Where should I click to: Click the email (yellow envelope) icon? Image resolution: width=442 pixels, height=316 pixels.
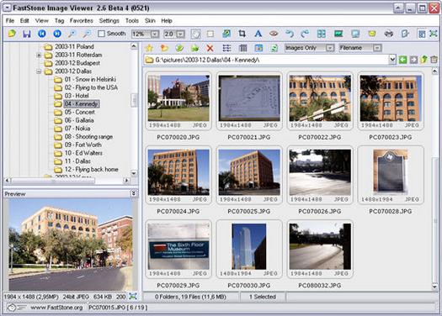click(372, 34)
